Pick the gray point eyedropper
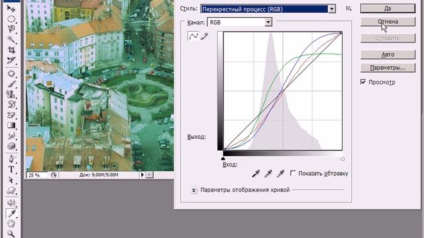424x238 pixels. (268, 173)
